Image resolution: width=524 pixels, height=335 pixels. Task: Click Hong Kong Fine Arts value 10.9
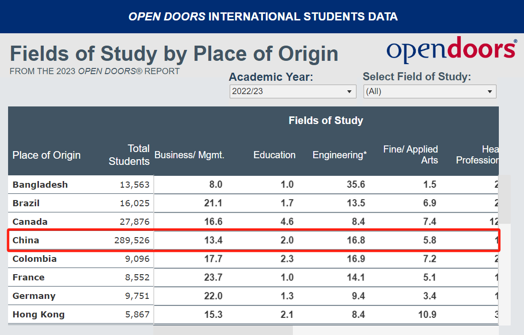427,315
